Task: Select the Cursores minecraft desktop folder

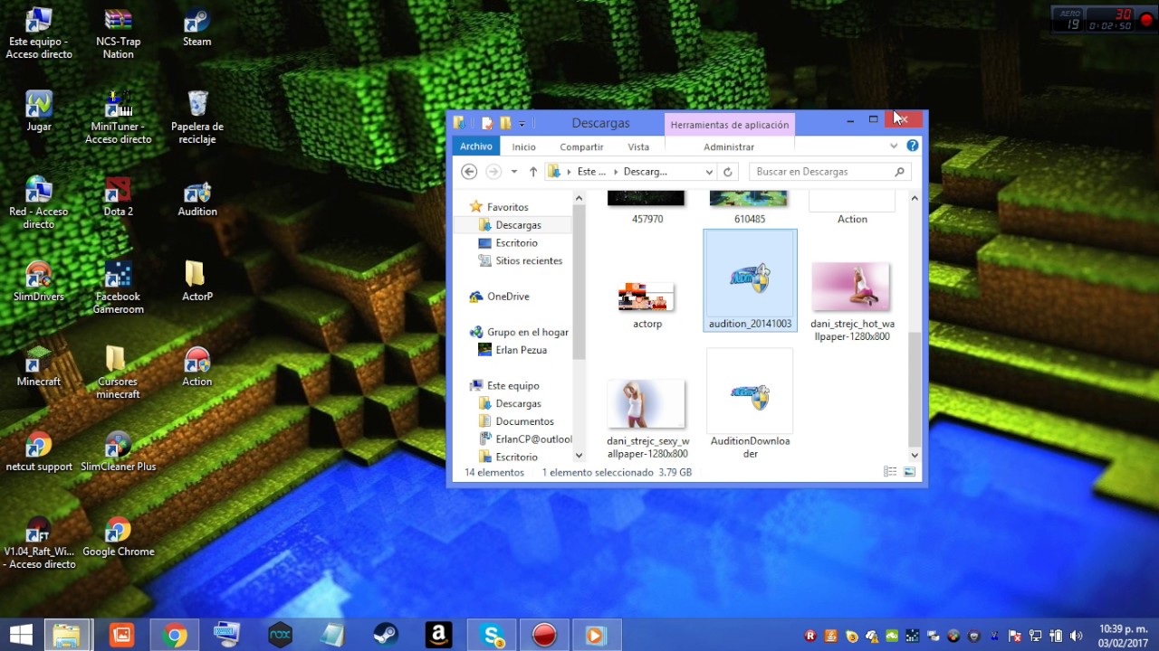Action: pos(118,372)
